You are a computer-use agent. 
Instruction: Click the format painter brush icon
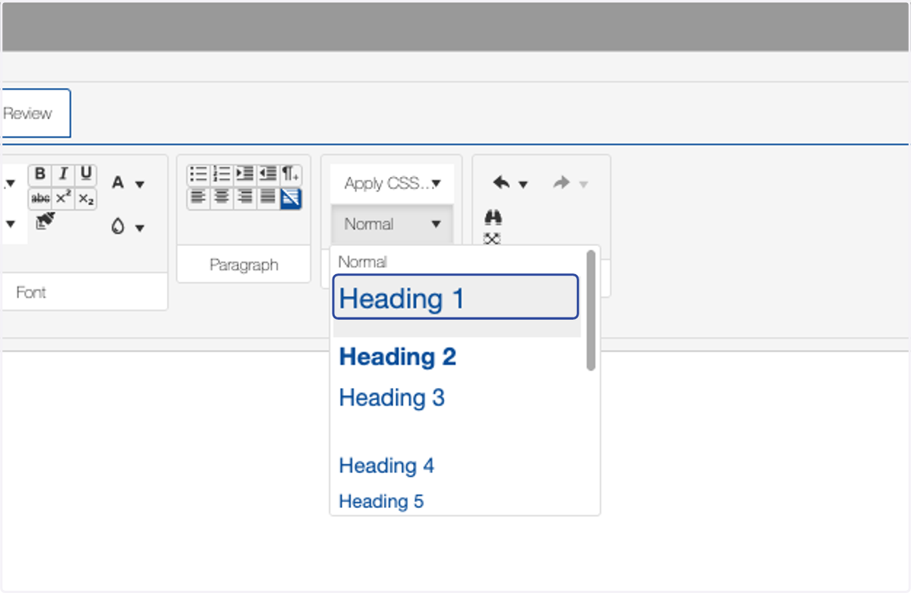coord(46,222)
